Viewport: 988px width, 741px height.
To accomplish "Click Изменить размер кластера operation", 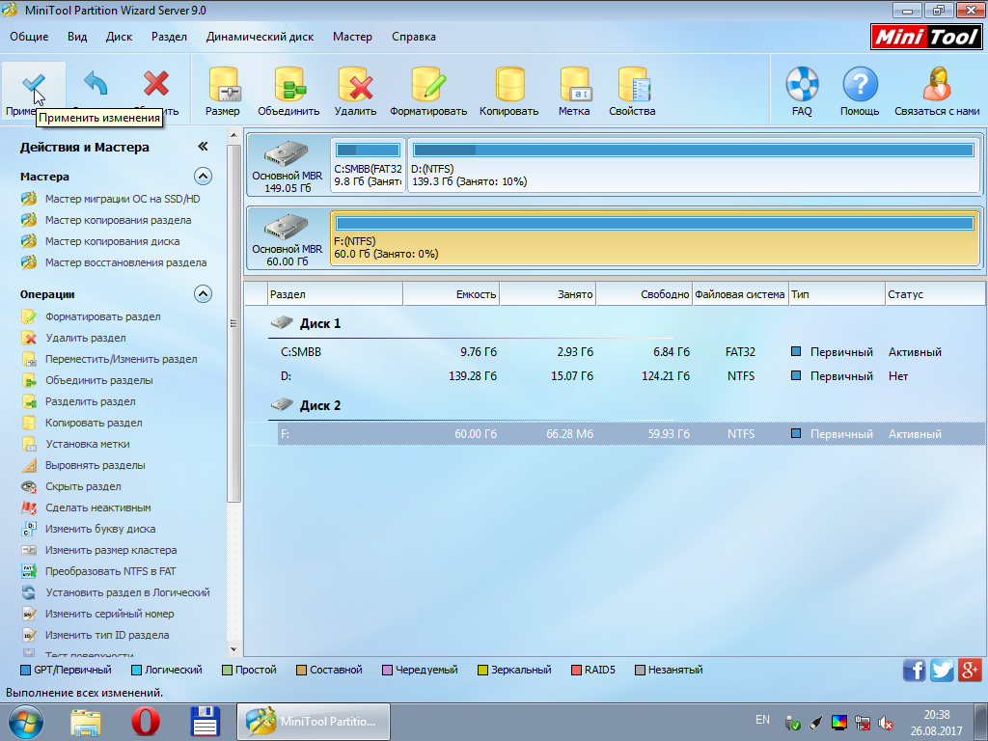I will pyautogui.click(x=99, y=550).
